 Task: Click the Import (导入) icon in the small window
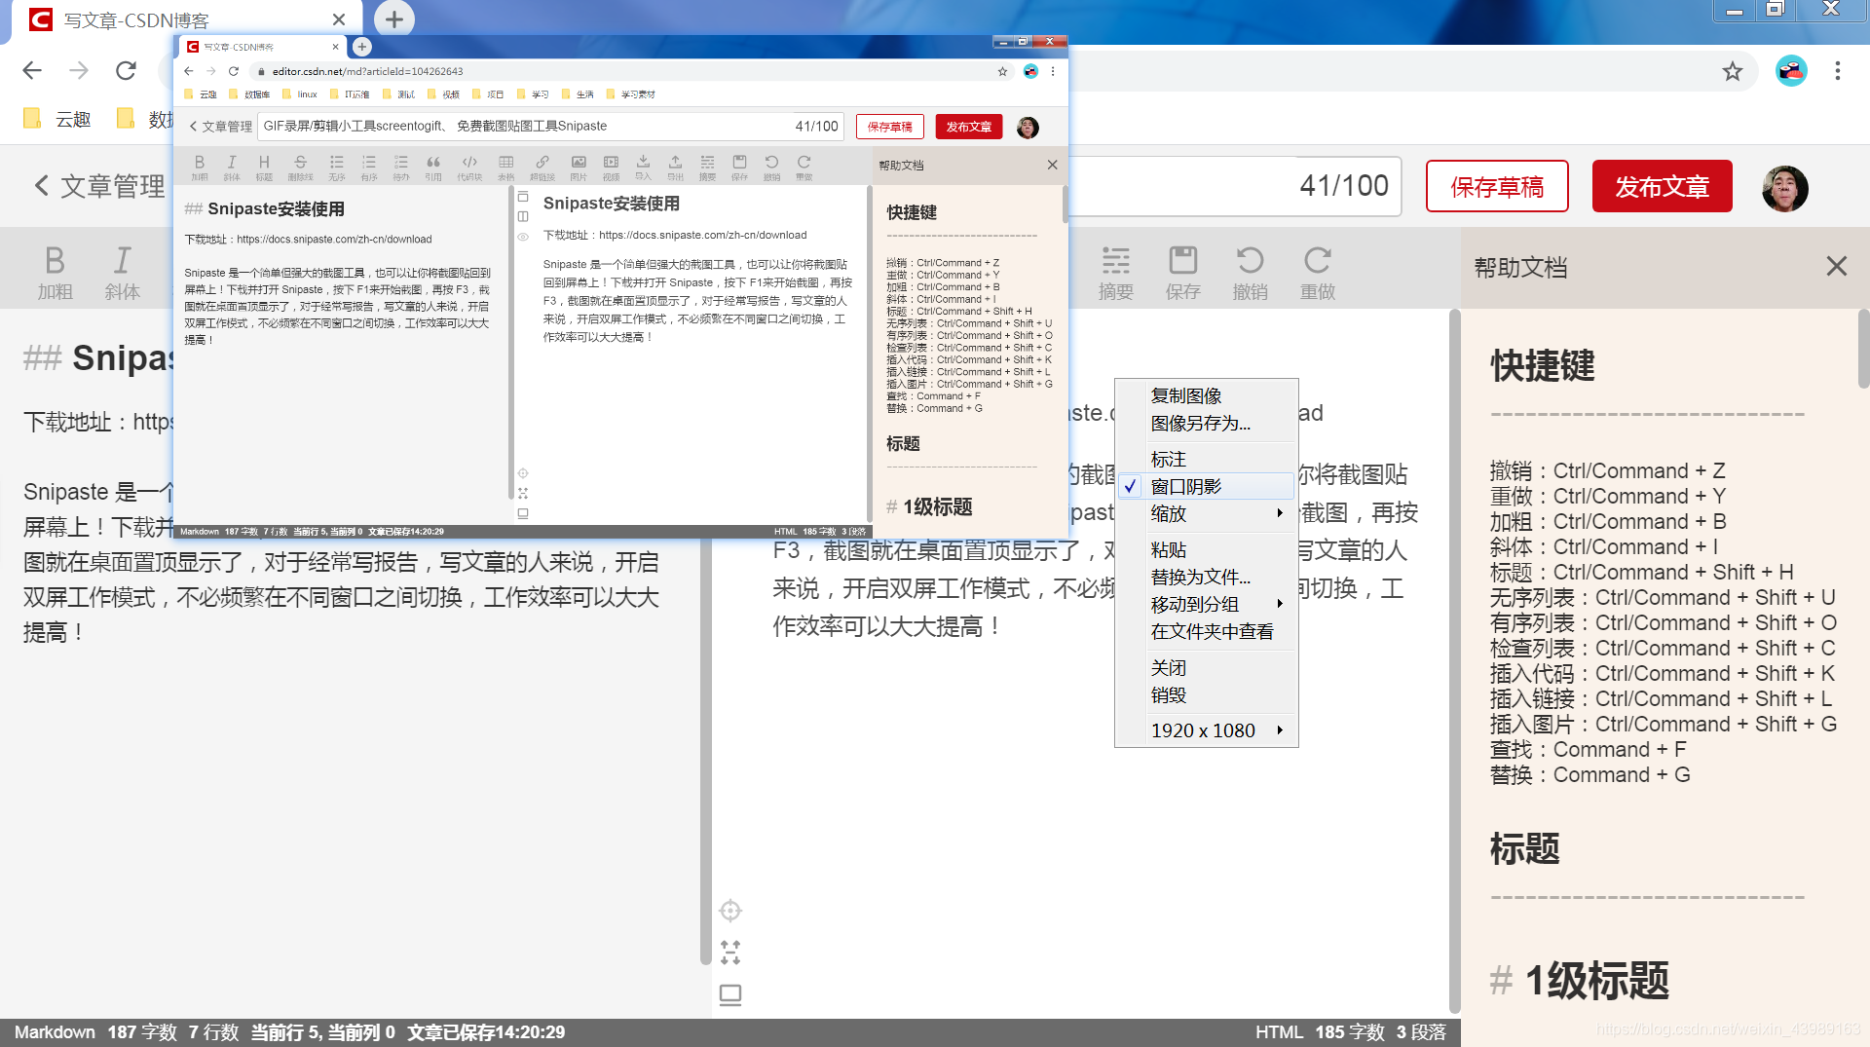click(x=643, y=167)
